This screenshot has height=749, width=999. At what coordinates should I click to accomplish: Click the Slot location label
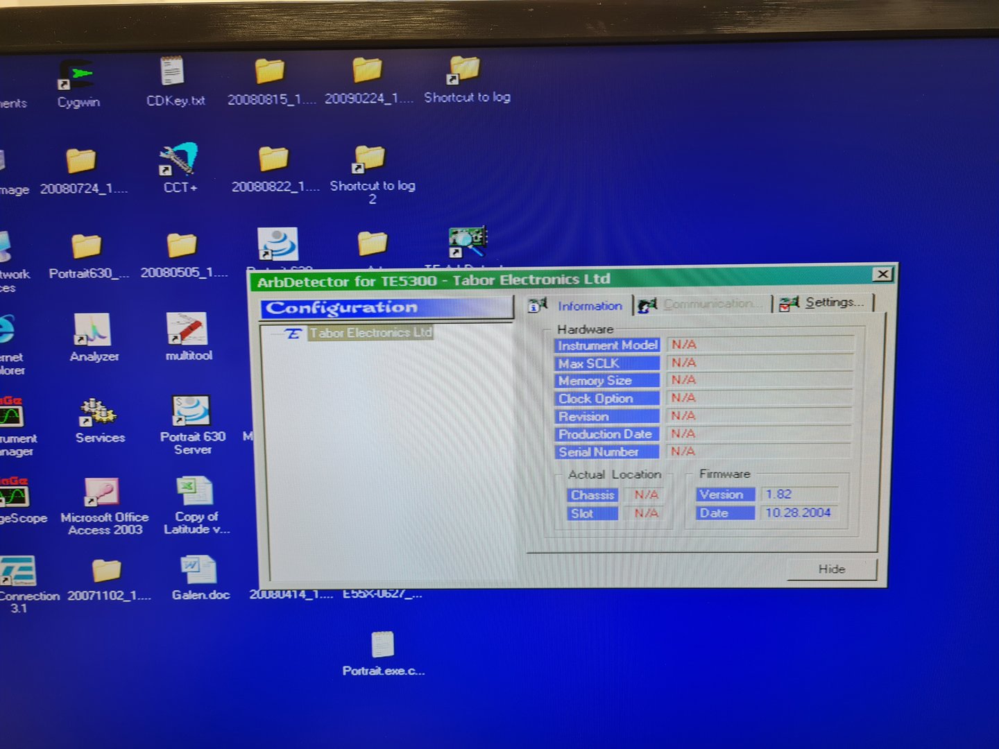592,513
